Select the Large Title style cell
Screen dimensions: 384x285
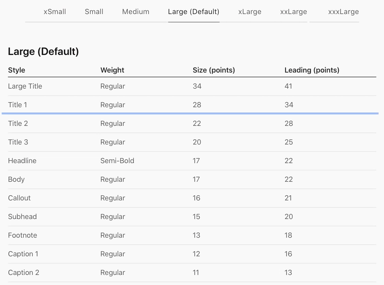pos(25,86)
